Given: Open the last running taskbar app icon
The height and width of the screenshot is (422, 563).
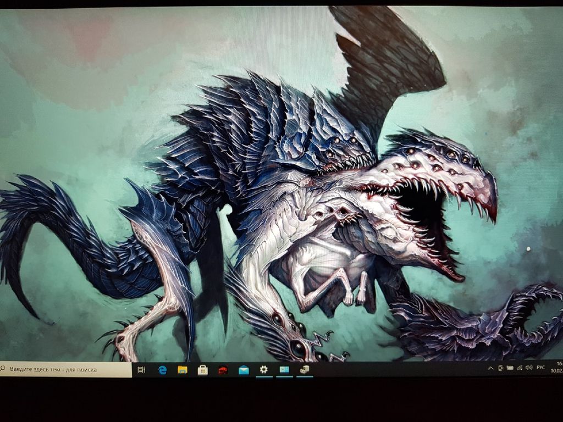Looking at the screenshot, I should pos(304,370).
